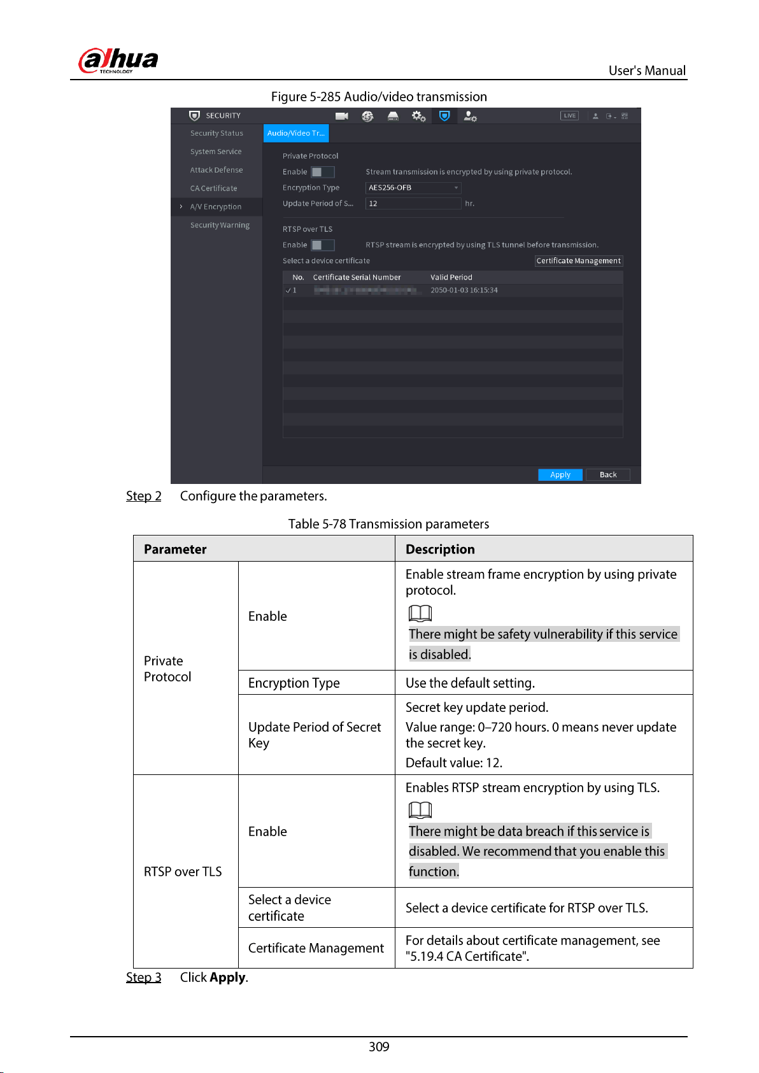Open the CA Certificate menu item
The image size is (759, 1073).
[x=214, y=188]
